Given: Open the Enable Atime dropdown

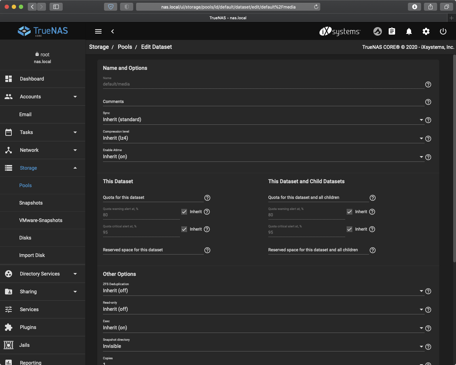Looking at the screenshot, I should (x=264, y=156).
